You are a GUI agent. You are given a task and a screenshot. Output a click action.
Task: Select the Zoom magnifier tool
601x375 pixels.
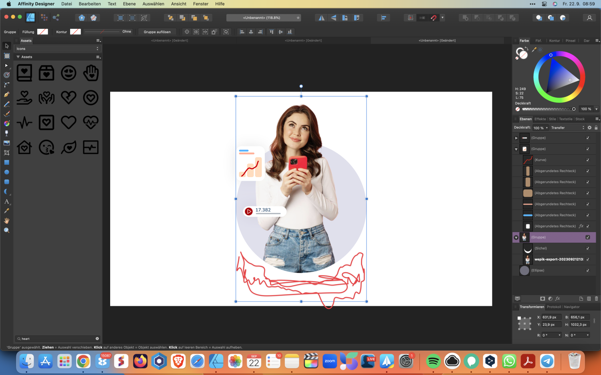[6, 230]
